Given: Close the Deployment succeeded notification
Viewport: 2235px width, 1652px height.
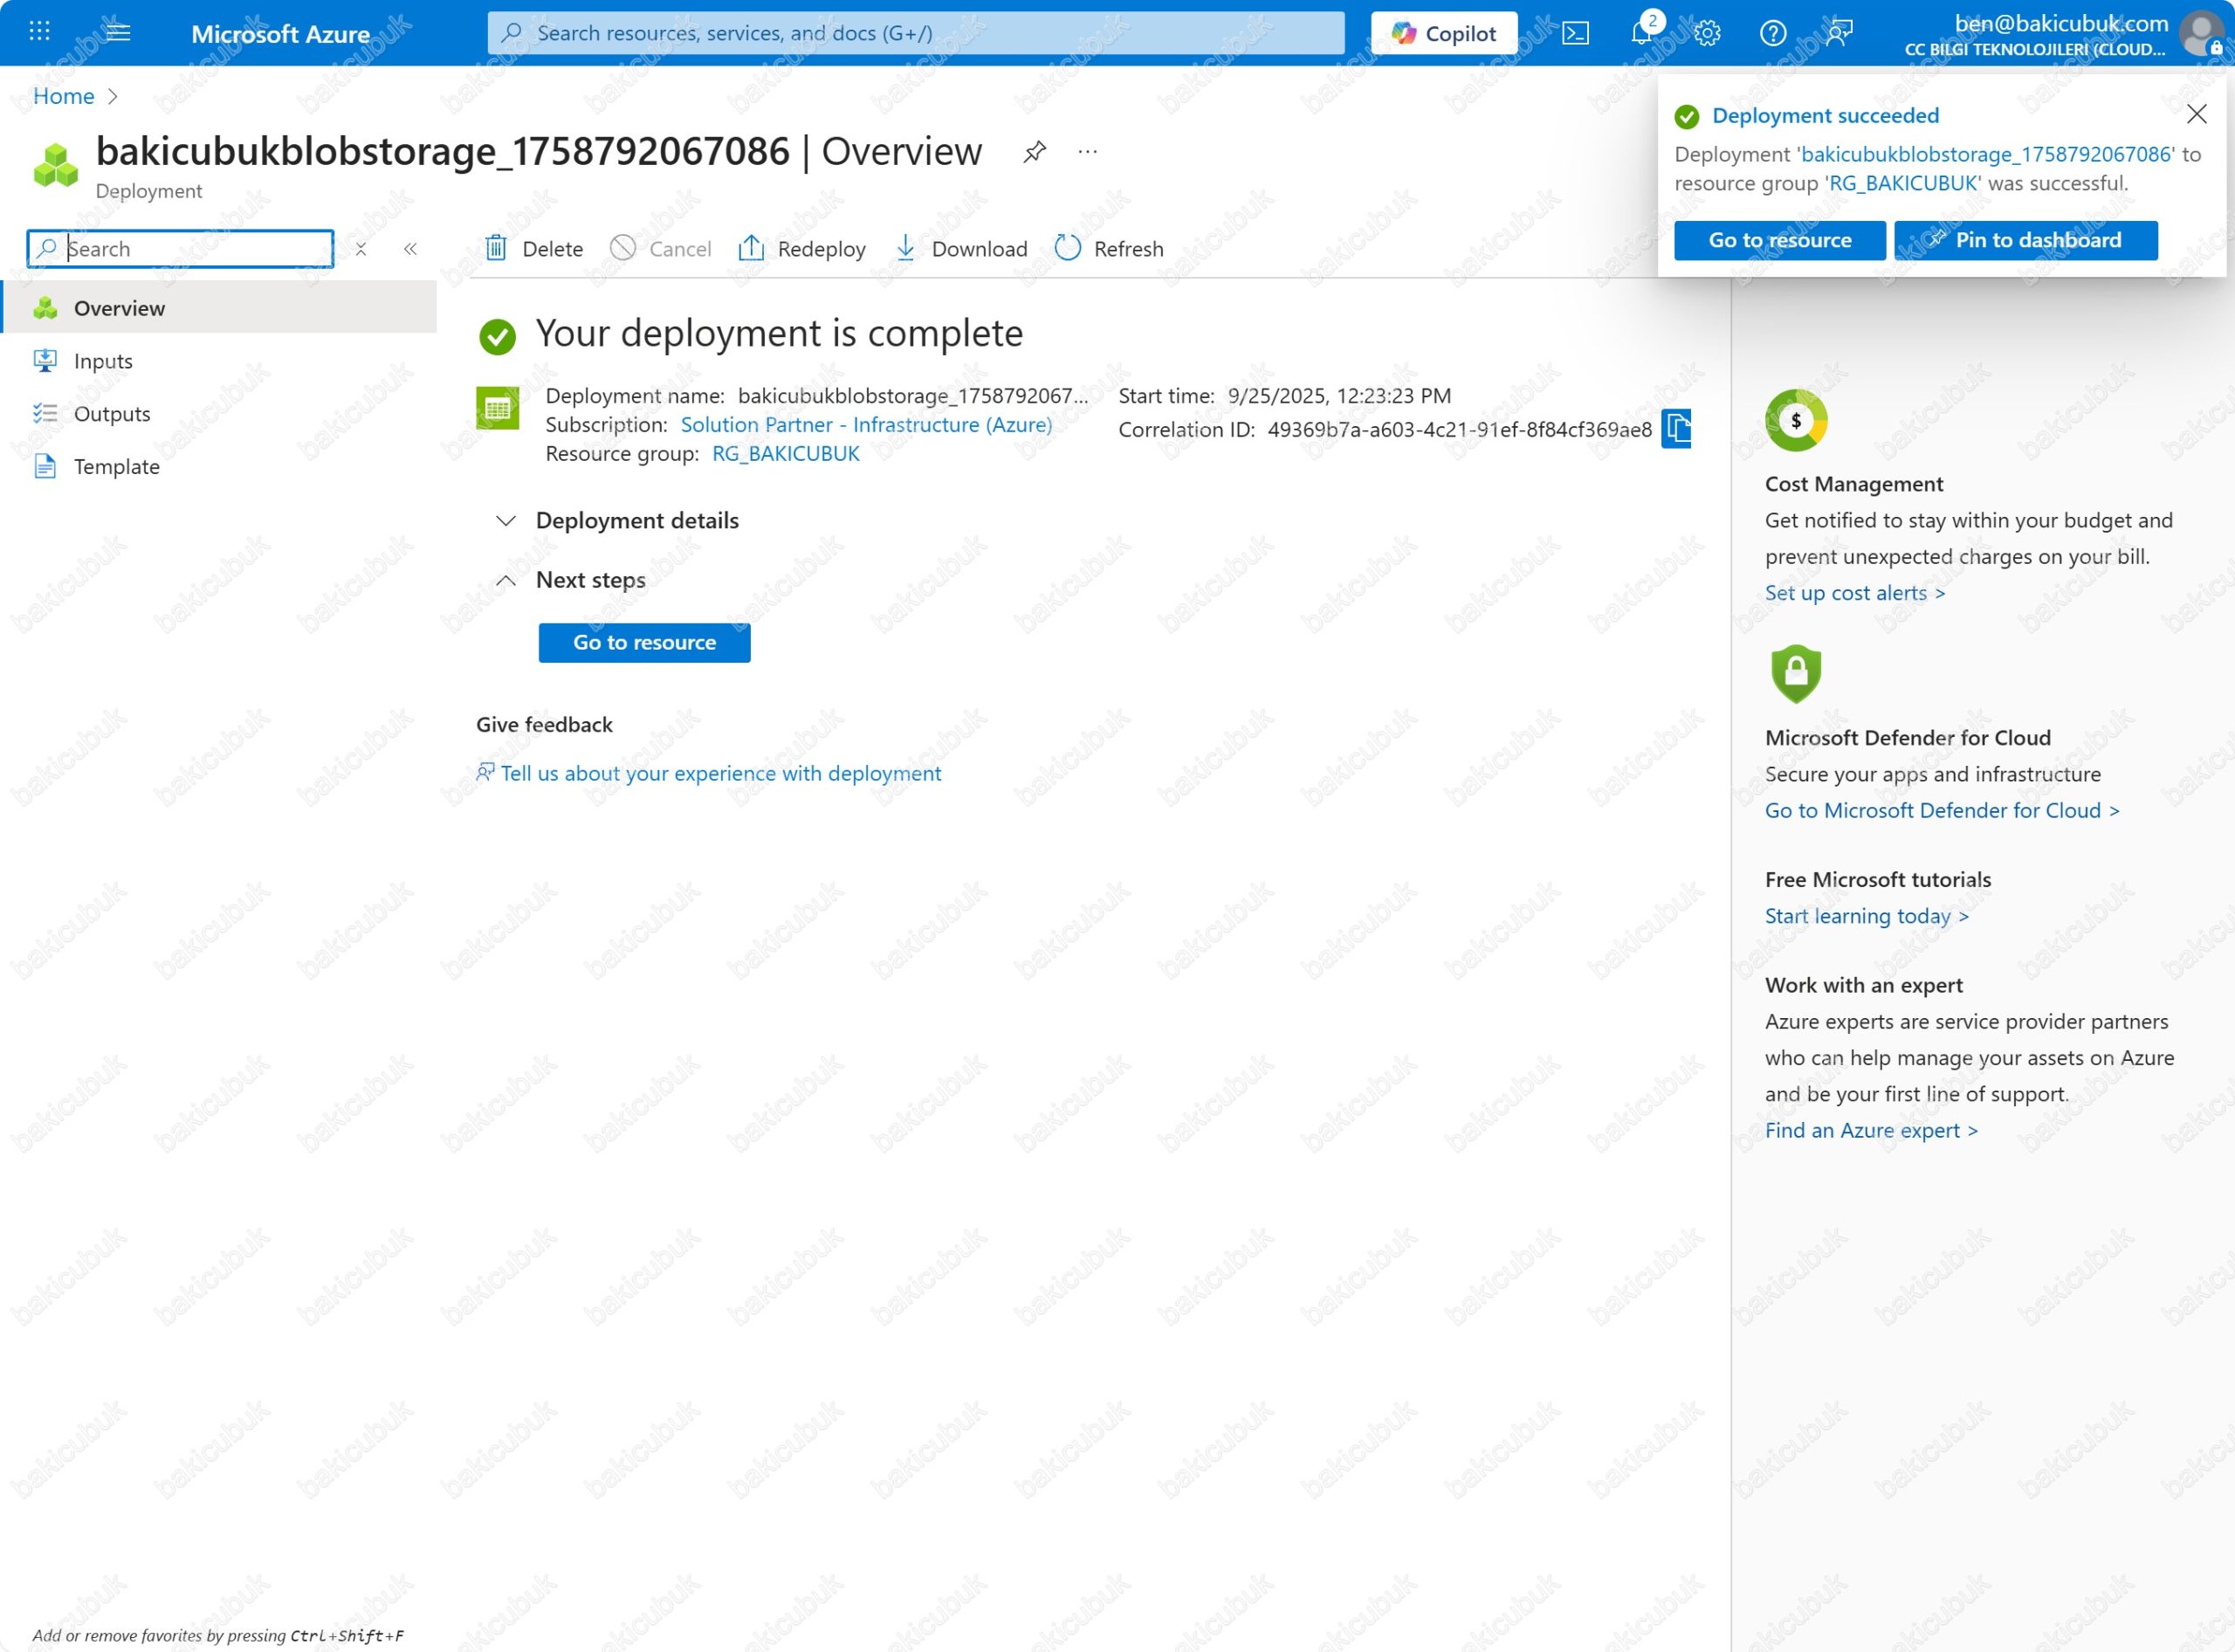Looking at the screenshot, I should click(x=2196, y=114).
